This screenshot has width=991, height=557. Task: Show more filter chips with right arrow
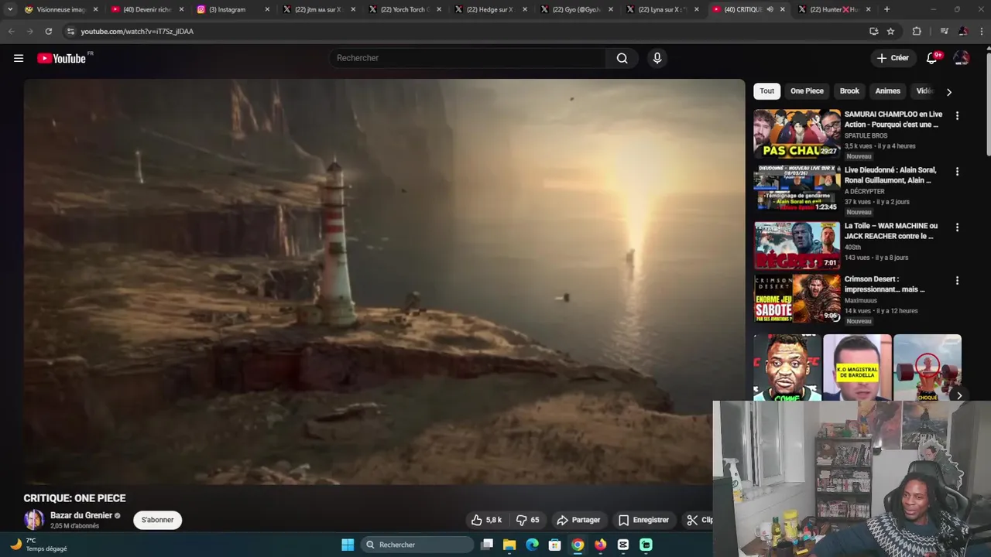coord(949,91)
